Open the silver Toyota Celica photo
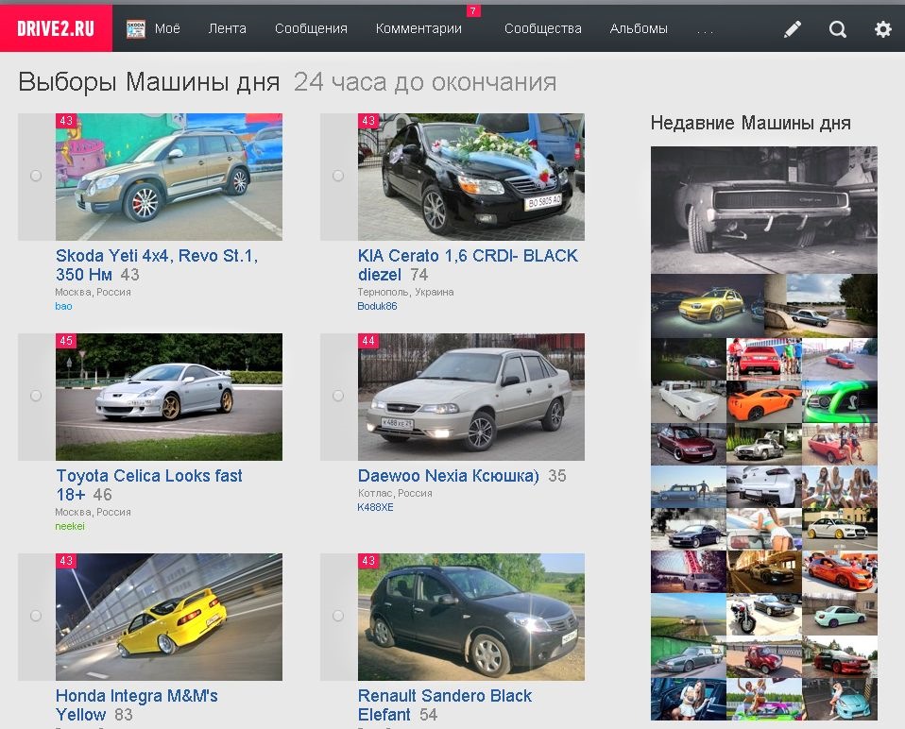Image resolution: width=905 pixels, height=729 pixels. click(169, 397)
